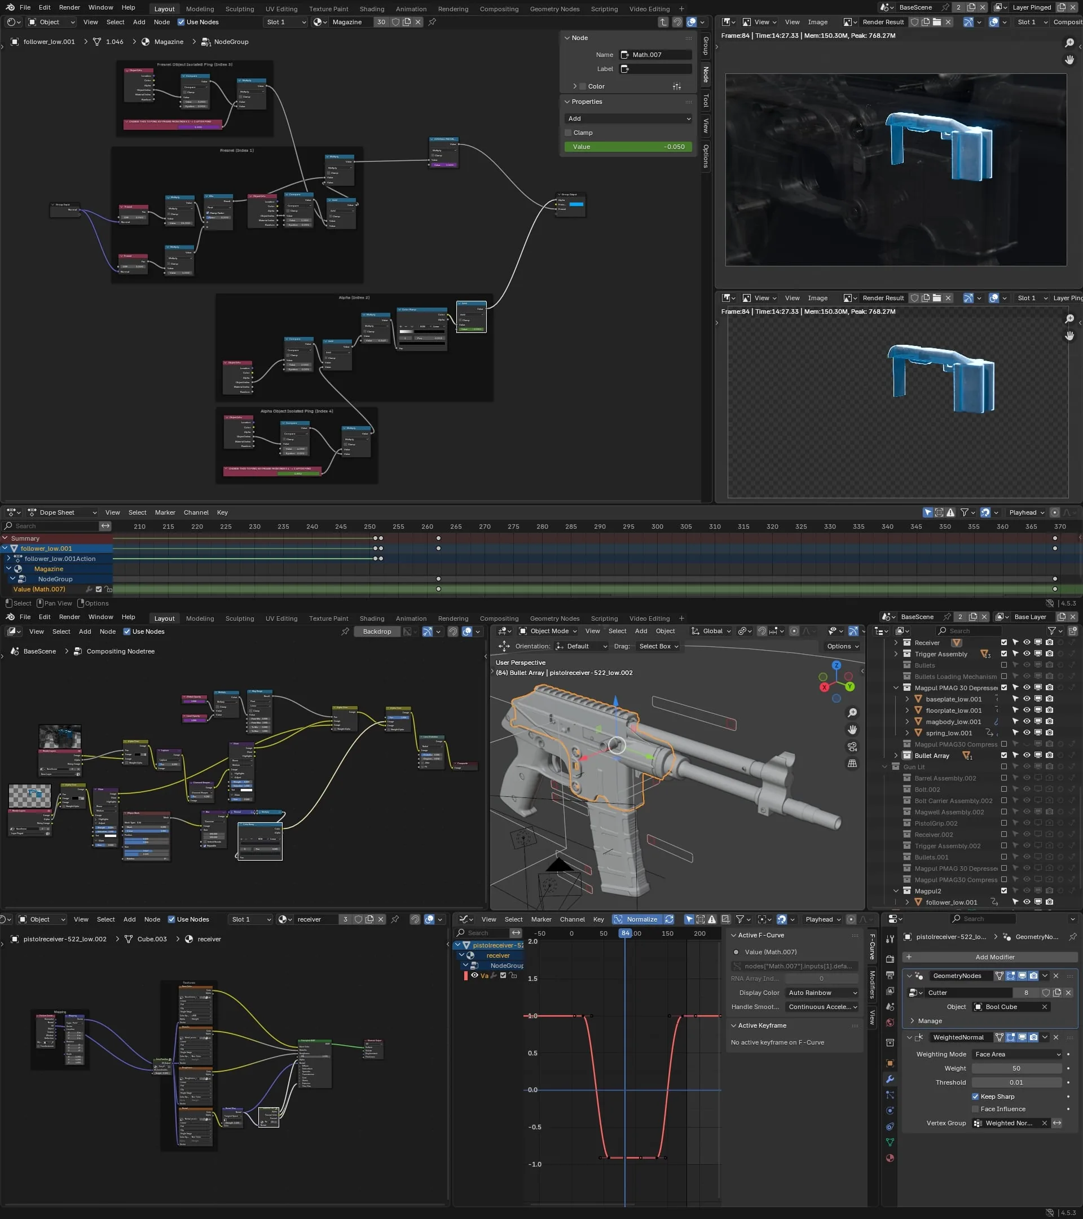Screen dimensions: 1083x1219
Task: Toggle Use Nodes in the receiver material editor
Action: point(171,919)
